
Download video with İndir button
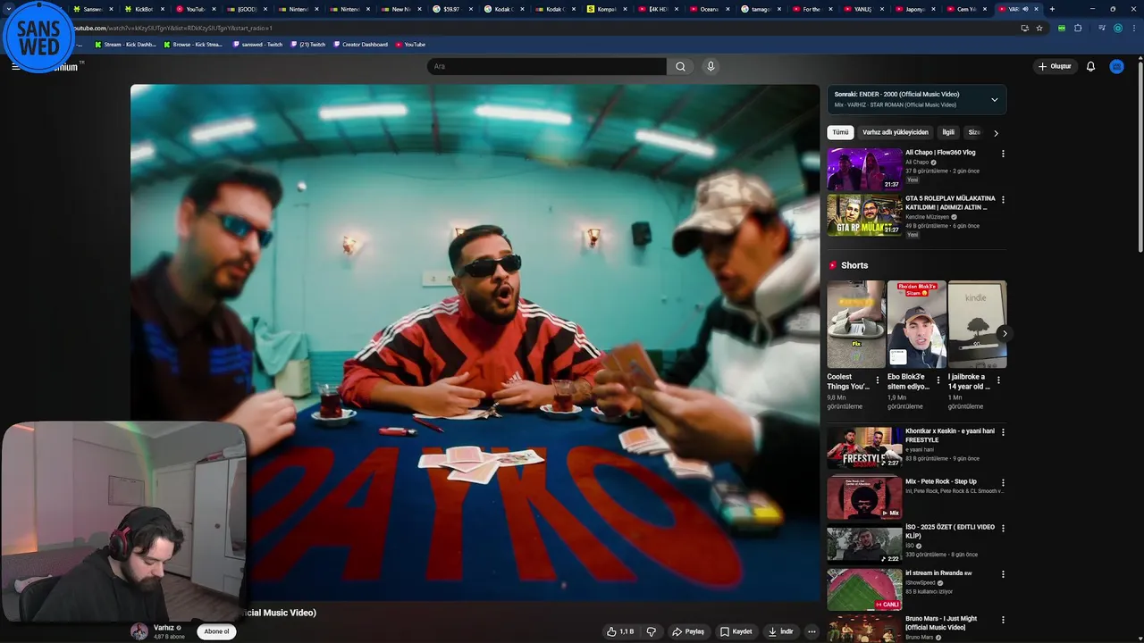point(780,631)
